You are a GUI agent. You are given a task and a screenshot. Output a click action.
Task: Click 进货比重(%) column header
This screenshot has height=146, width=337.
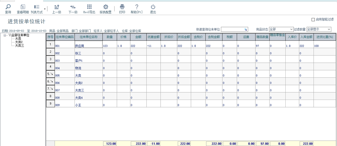tap(324, 37)
